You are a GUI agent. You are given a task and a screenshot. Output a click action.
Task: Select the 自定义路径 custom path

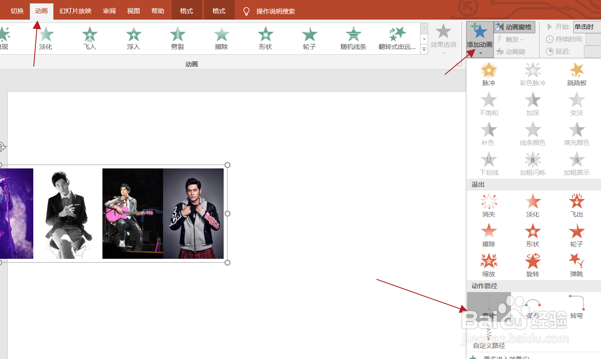pyautogui.click(x=489, y=337)
